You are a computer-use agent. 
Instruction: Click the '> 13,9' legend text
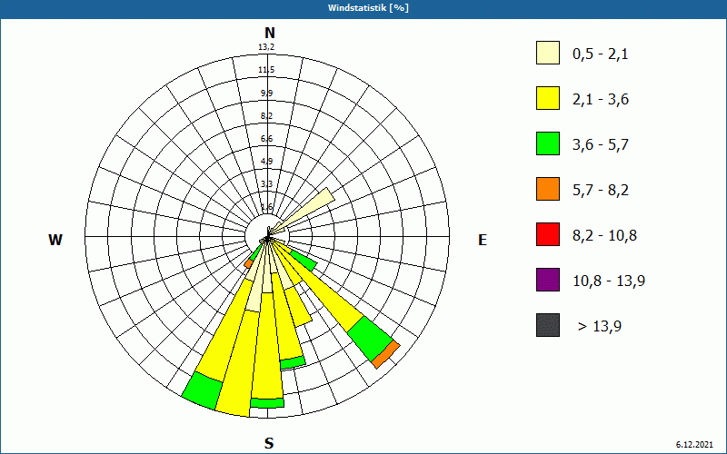pos(600,327)
